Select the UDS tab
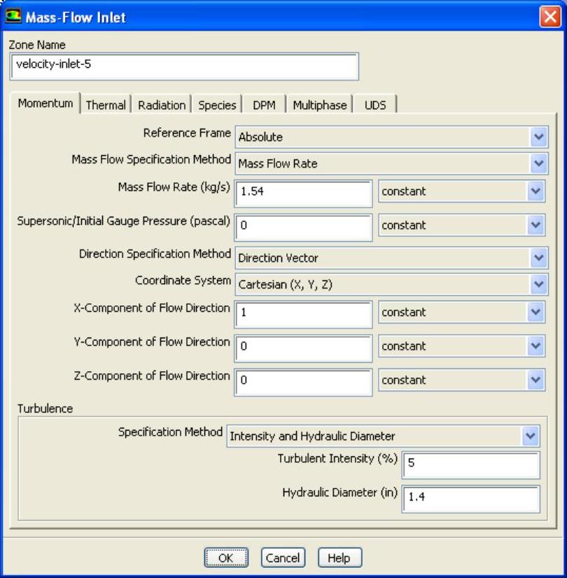Screen dimensions: 567x578 click(375, 106)
